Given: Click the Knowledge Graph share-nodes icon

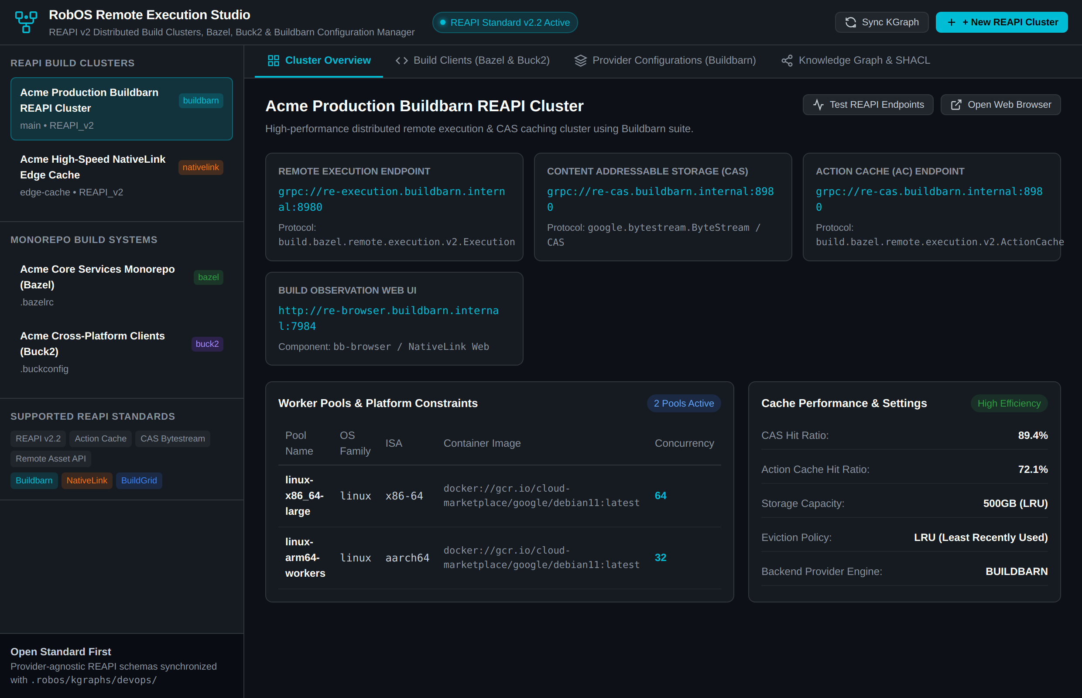Looking at the screenshot, I should (787, 60).
